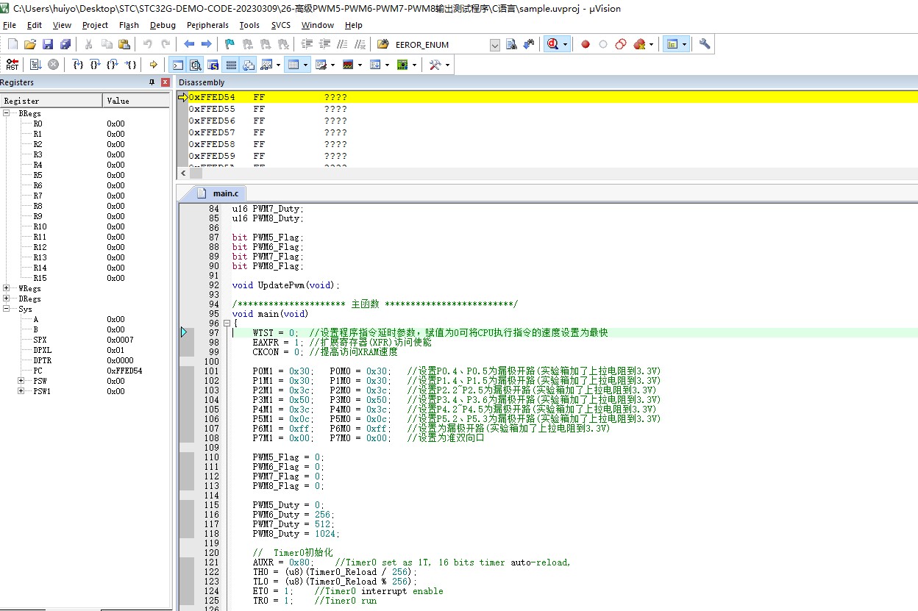
Task: Select the PC register value 0xFFED54
Action: (124, 371)
